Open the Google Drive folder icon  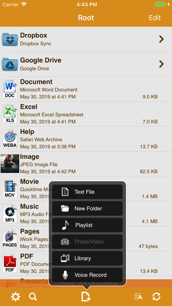click(10, 64)
